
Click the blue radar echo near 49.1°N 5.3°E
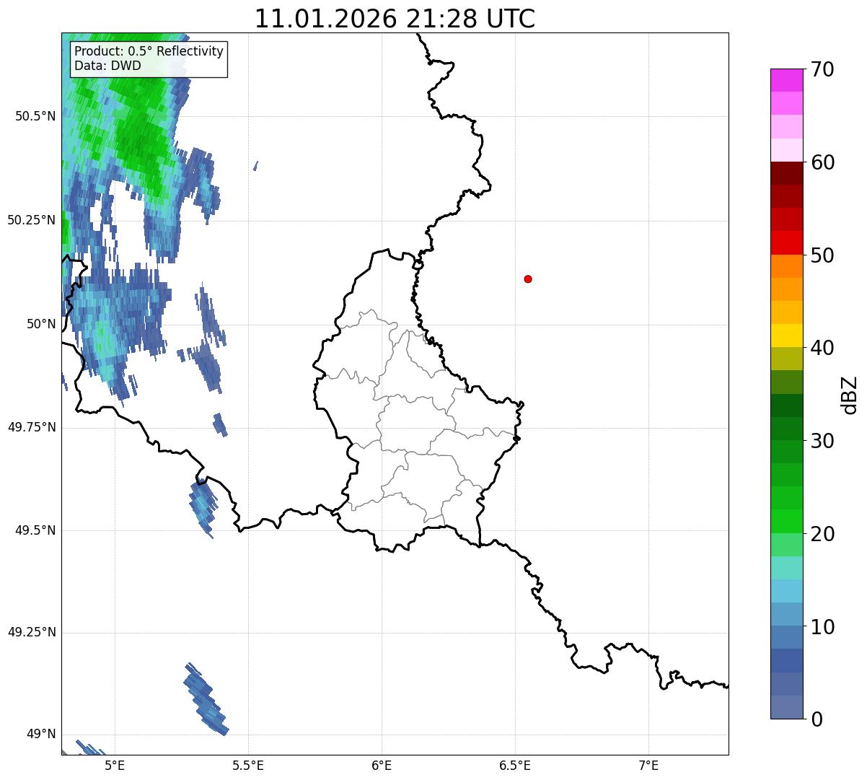pyautogui.click(x=206, y=699)
